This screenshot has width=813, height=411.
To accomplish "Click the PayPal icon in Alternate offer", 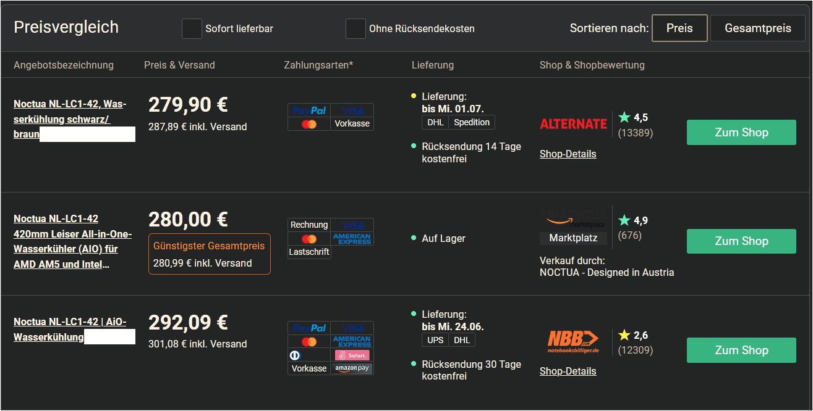I will click(x=309, y=110).
